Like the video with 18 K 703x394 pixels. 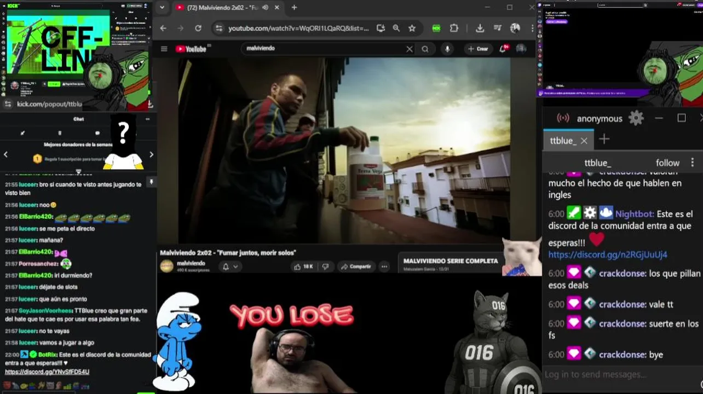pos(303,266)
